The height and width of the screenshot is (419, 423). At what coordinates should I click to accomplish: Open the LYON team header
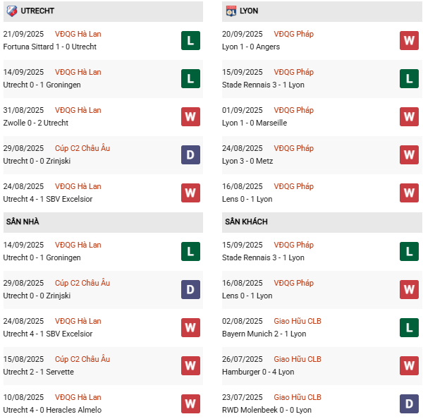click(x=248, y=11)
